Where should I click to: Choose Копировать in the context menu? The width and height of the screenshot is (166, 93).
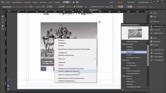[75, 43]
